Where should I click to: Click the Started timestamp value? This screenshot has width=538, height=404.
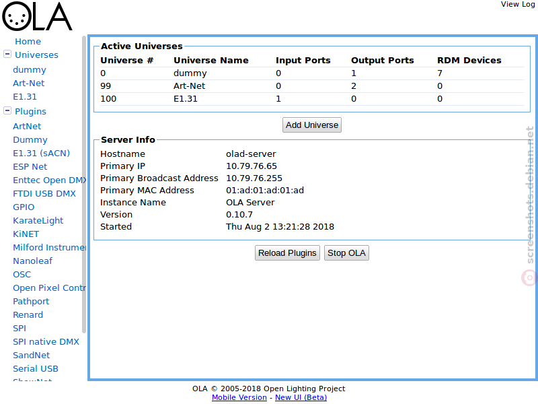click(280, 227)
